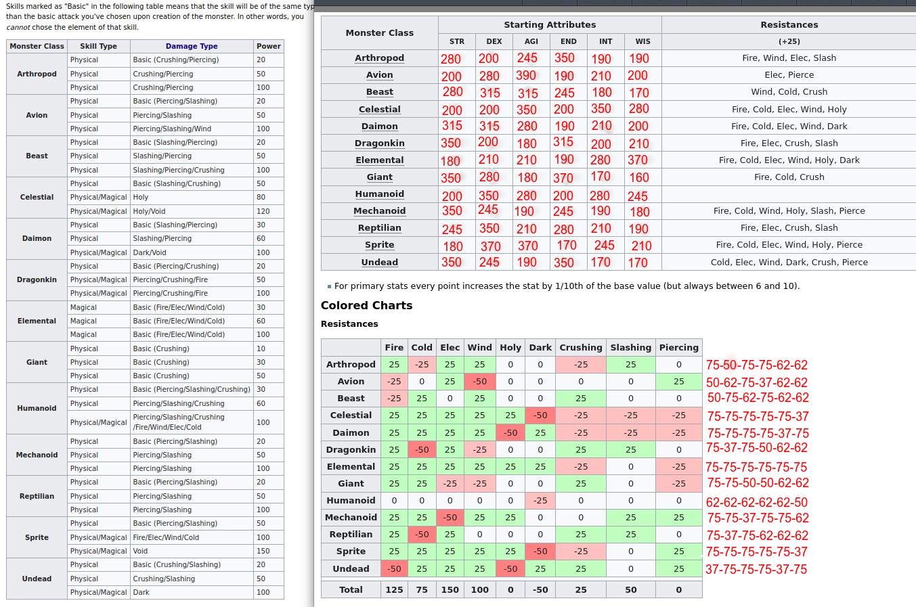916x607 pixels.
Task: Click the 'Holy/Void' damage type cell
Action: pos(192,211)
